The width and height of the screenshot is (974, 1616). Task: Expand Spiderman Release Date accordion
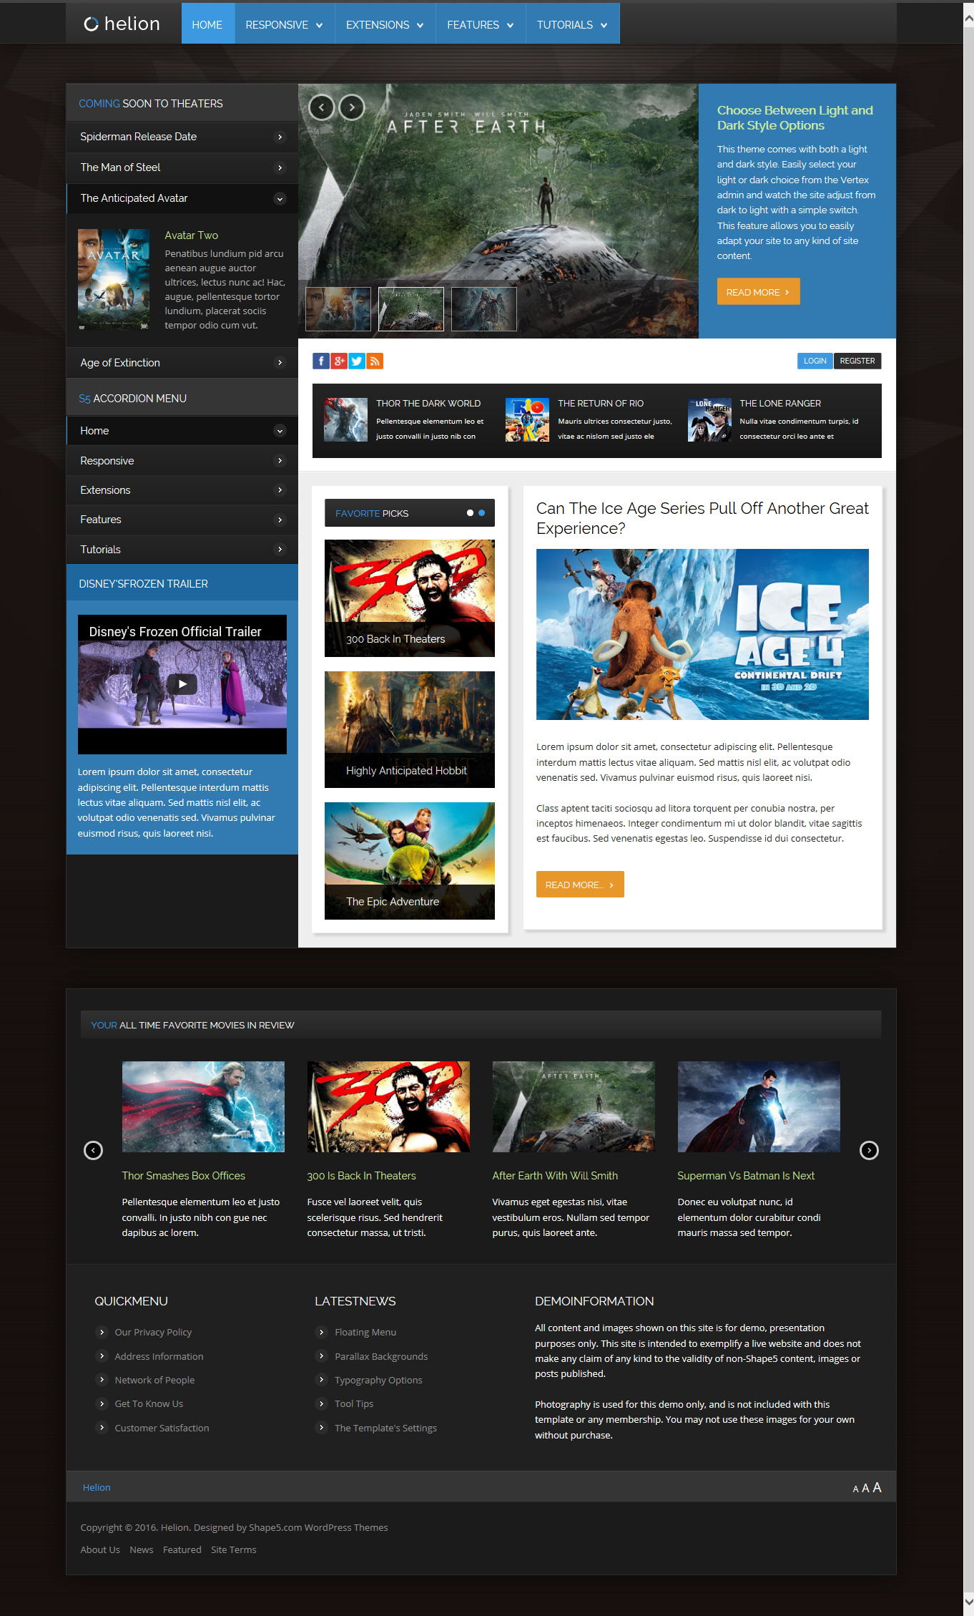coord(182,137)
